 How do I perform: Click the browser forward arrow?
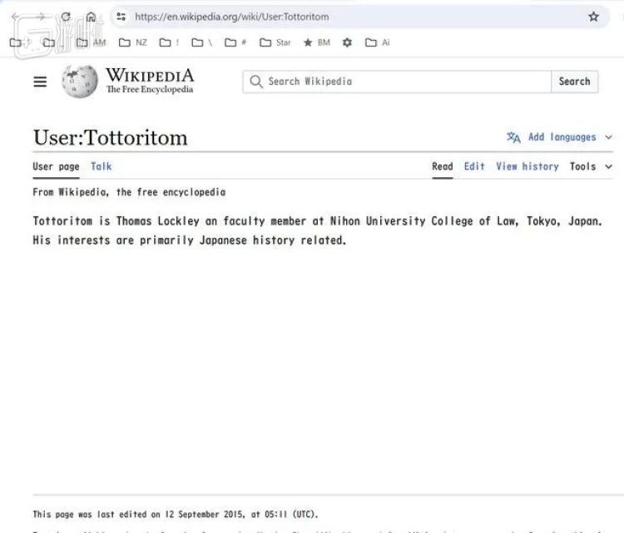[x=41, y=17]
